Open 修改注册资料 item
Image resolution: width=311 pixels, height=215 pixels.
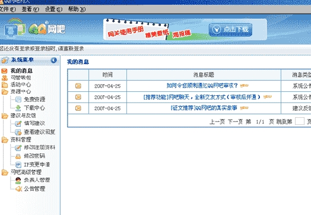pyautogui.click(x=40, y=147)
